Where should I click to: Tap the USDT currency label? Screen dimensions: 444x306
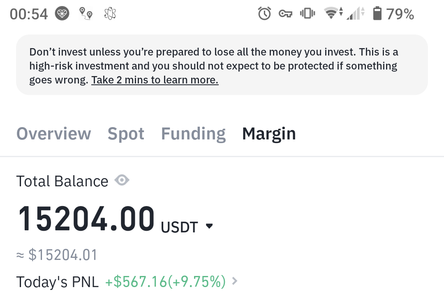click(179, 227)
